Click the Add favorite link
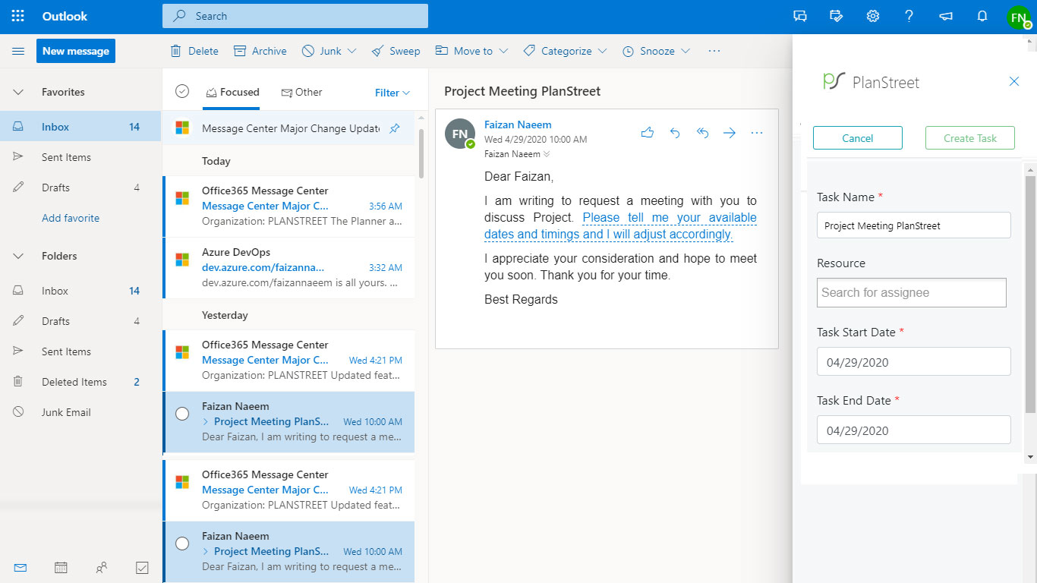The image size is (1037, 583). (x=71, y=218)
